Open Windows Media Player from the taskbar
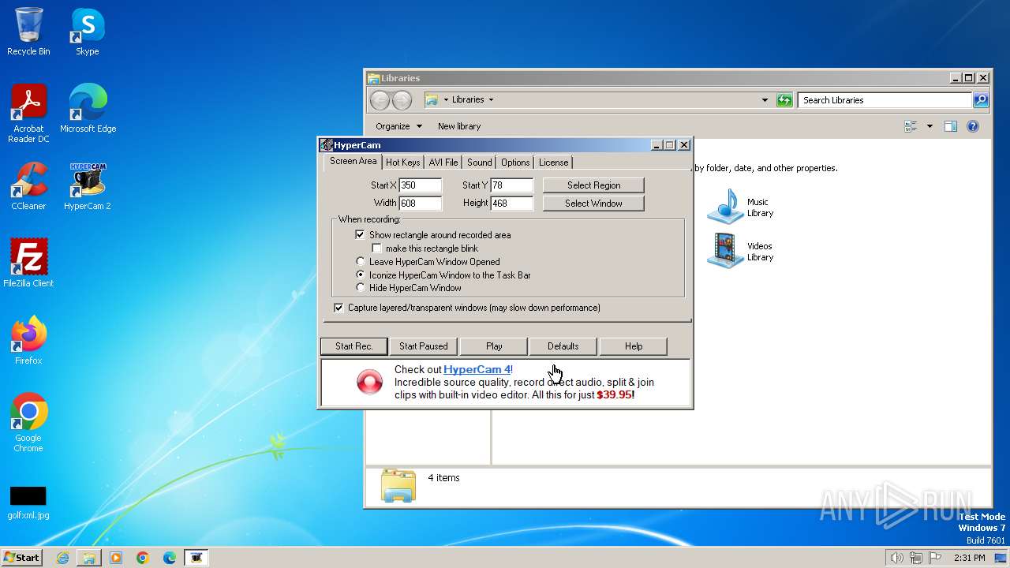Viewport: 1010px width, 568px height. tap(116, 558)
